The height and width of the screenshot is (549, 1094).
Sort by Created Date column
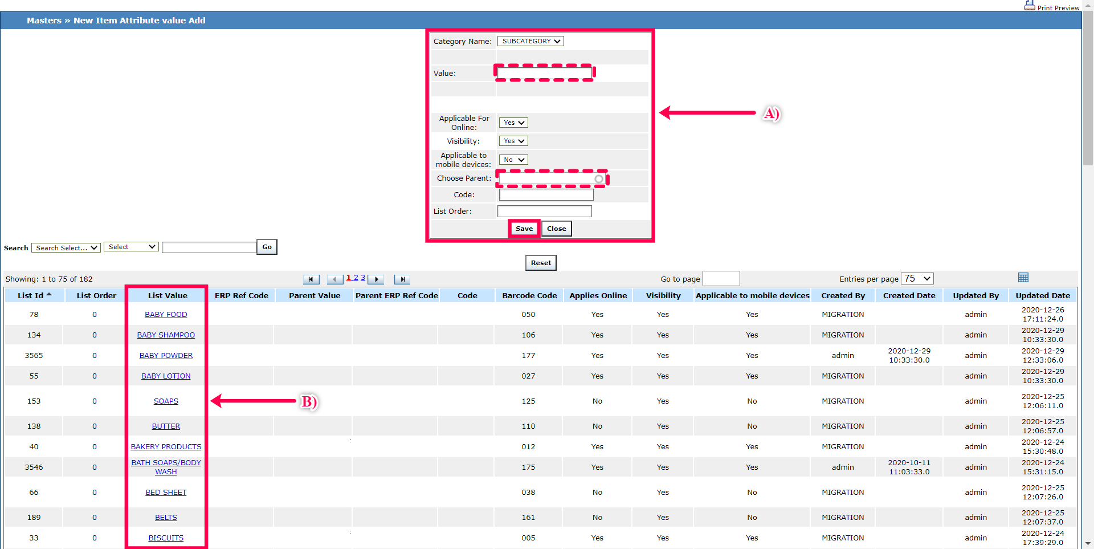tap(909, 295)
